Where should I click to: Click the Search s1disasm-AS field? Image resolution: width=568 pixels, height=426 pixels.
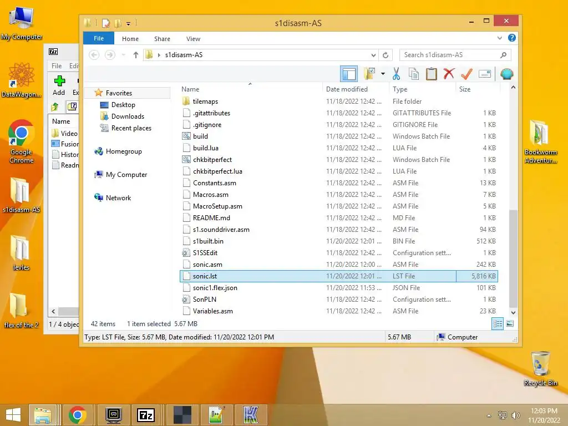point(455,55)
